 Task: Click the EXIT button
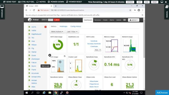pyautogui.click(x=139, y=2)
